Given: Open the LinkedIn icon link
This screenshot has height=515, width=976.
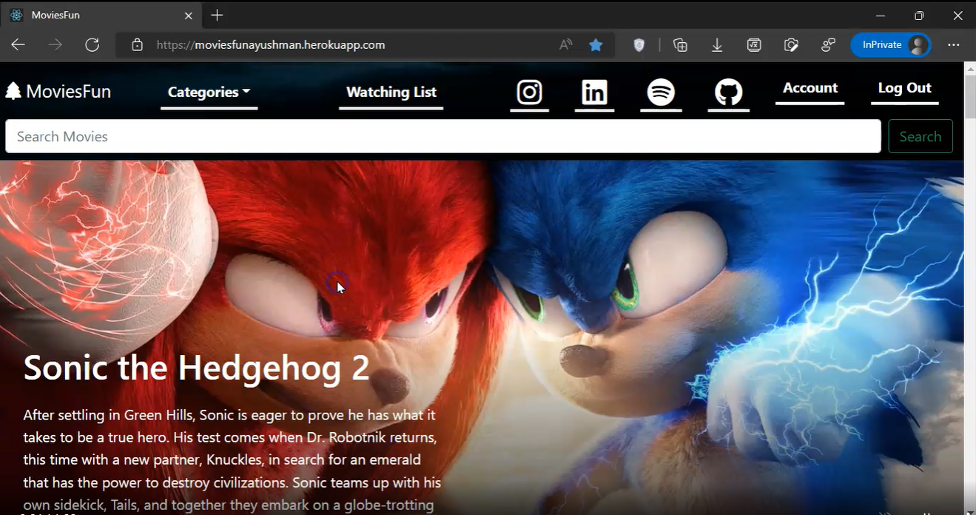Looking at the screenshot, I should pos(594,93).
